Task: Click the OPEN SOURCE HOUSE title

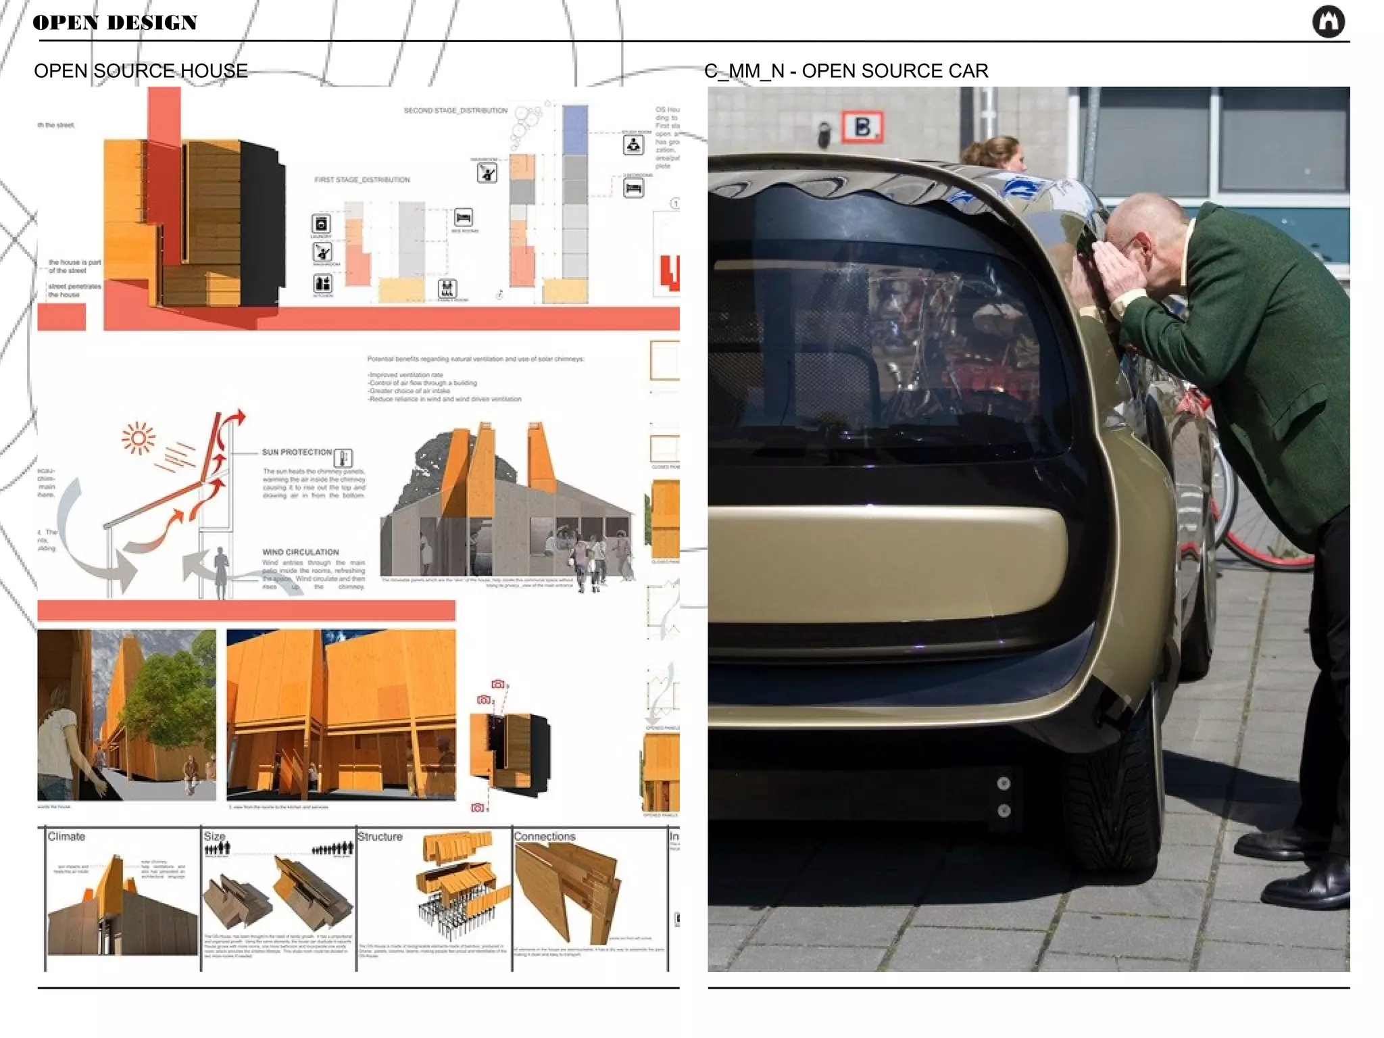Action: tap(141, 71)
